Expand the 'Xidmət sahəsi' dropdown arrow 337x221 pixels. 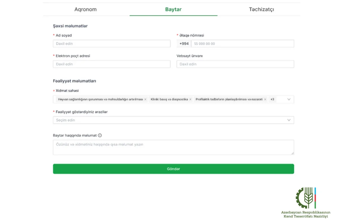(x=289, y=100)
